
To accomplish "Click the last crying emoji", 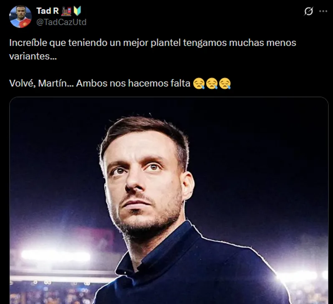I will [225, 84].
